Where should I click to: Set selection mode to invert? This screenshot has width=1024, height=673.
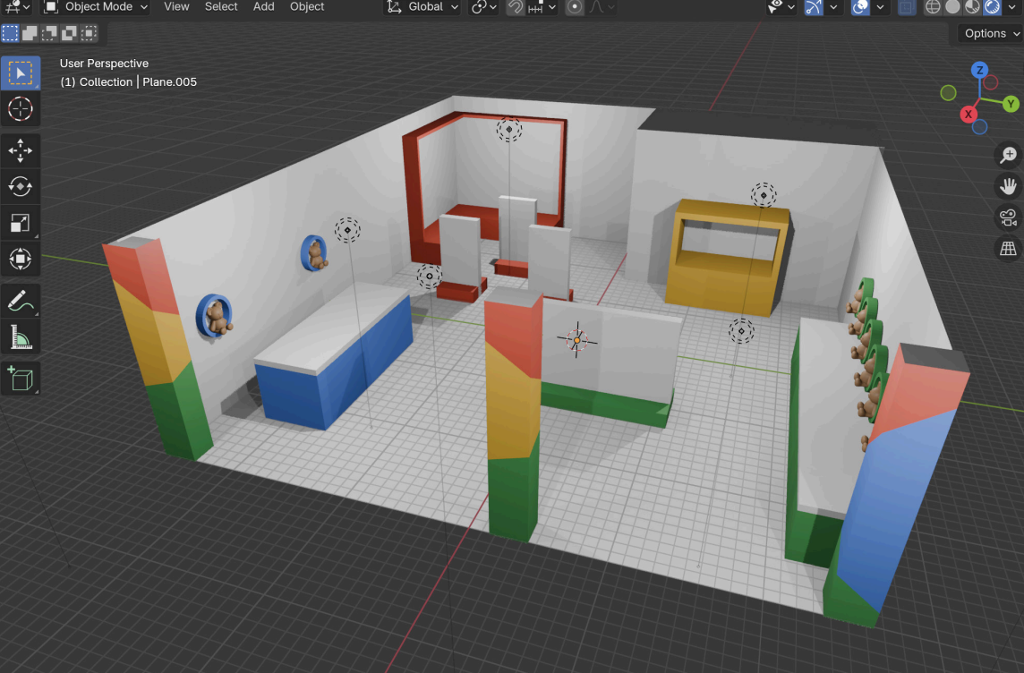[x=69, y=32]
